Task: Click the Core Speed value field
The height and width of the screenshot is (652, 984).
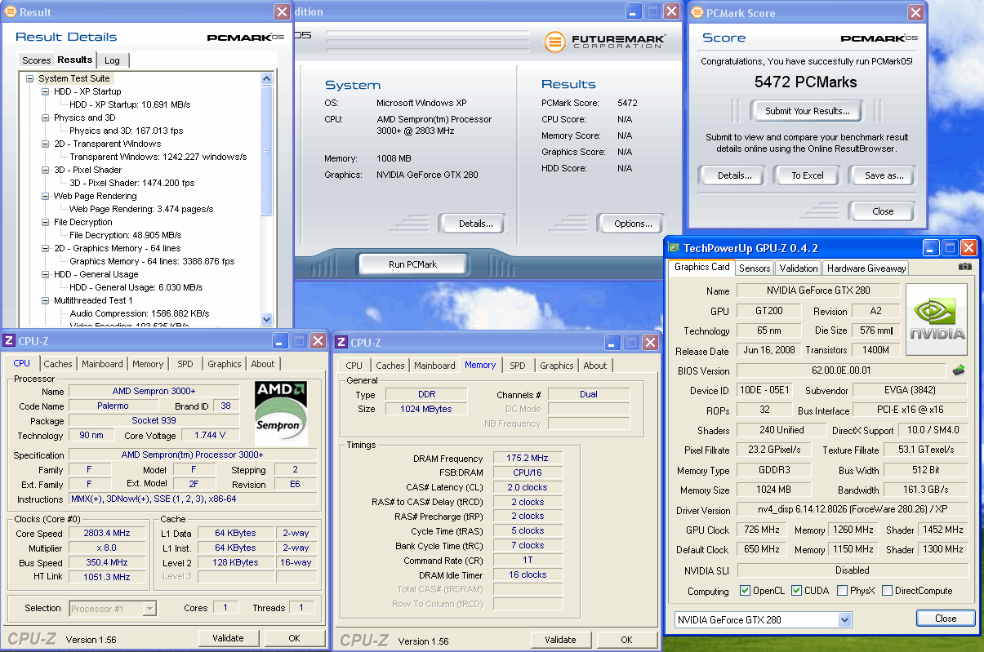Action: click(106, 533)
